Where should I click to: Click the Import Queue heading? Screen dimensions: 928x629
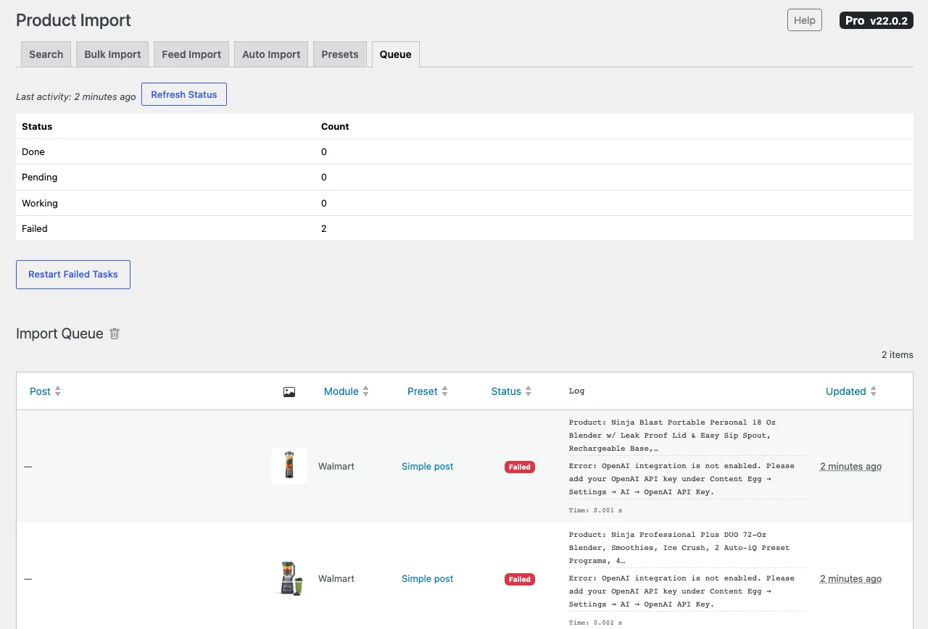[x=59, y=334]
